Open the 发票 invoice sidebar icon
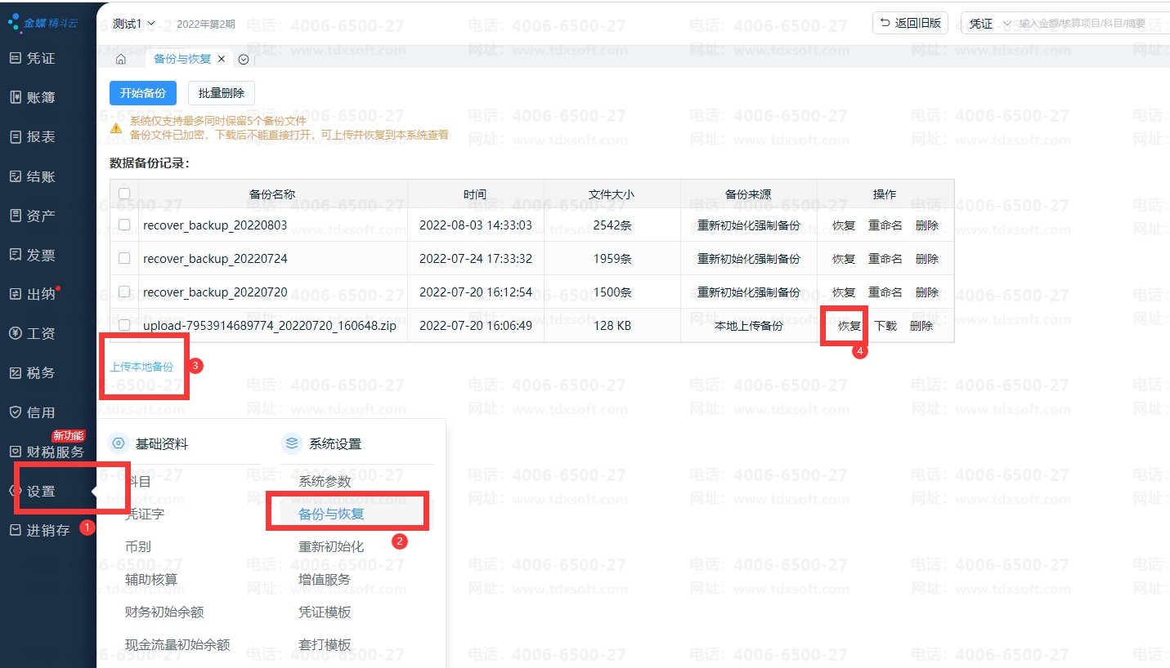 [x=16, y=255]
